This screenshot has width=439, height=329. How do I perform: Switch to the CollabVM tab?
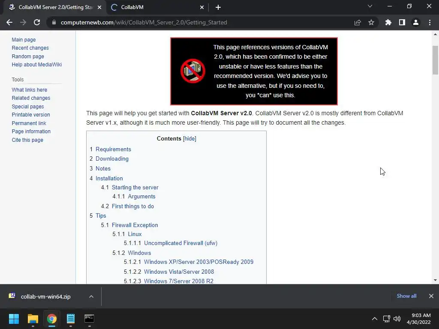[157, 7]
